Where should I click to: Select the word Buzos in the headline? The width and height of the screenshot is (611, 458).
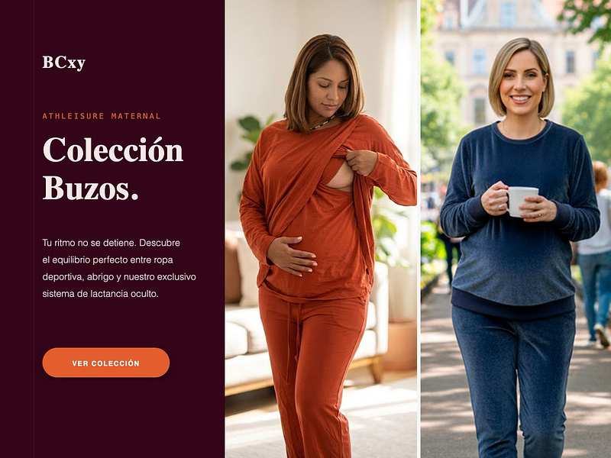pos(86,189)
